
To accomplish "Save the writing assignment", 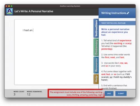I will click(109, 93).
